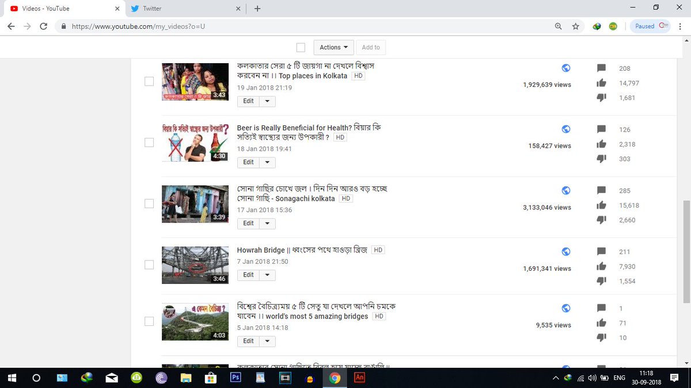Image resolution: width=691 pixels, height=388 pixels.
Task: Open File Explorer from the taskbar
Action: [185, 378]
